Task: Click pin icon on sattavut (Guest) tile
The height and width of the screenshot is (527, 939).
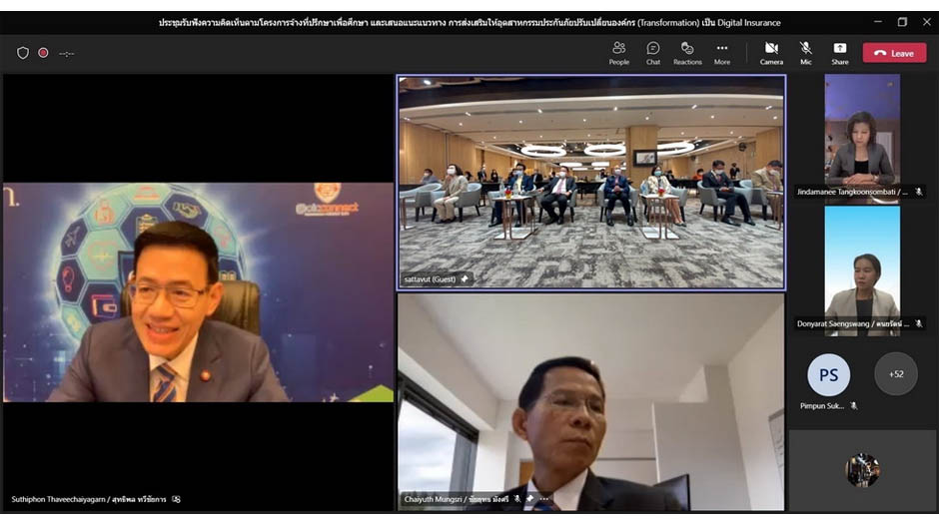Action: click(465, 279)
